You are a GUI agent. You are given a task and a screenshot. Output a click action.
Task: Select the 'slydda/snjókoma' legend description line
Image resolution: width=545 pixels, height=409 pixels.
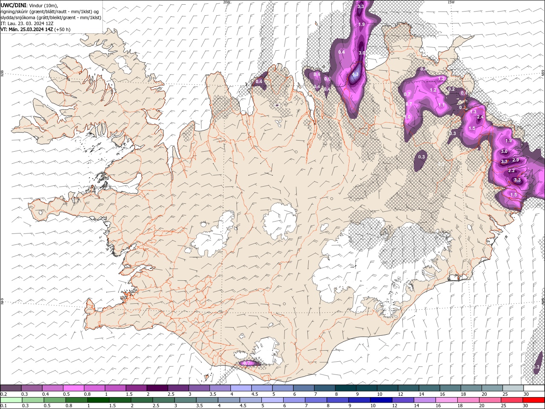(51, 17)
